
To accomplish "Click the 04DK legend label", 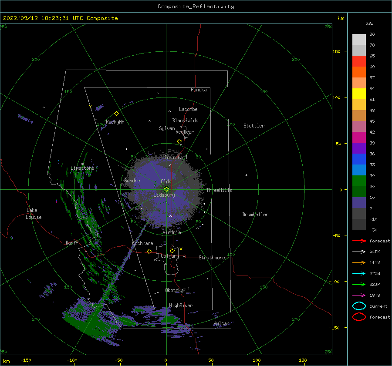I will click(375, 252).
